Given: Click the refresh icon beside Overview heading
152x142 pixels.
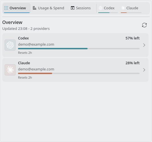Looking at the screenshot, I should click(x=144, y=25).
